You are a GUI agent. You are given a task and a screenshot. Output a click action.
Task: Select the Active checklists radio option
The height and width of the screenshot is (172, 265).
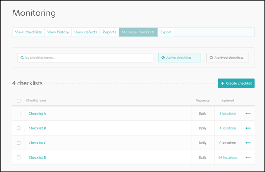179,58
